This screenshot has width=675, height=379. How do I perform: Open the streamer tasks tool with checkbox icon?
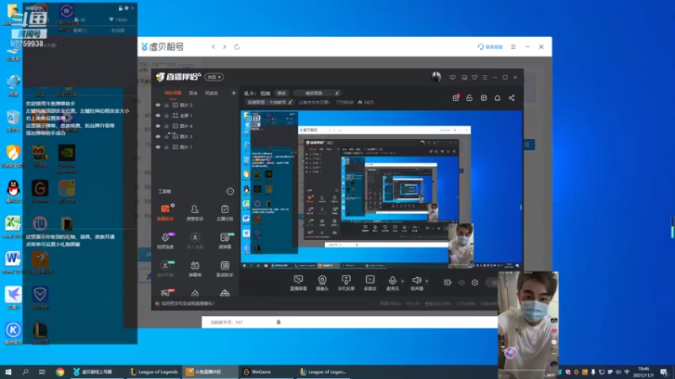click(x=224, y=213)
